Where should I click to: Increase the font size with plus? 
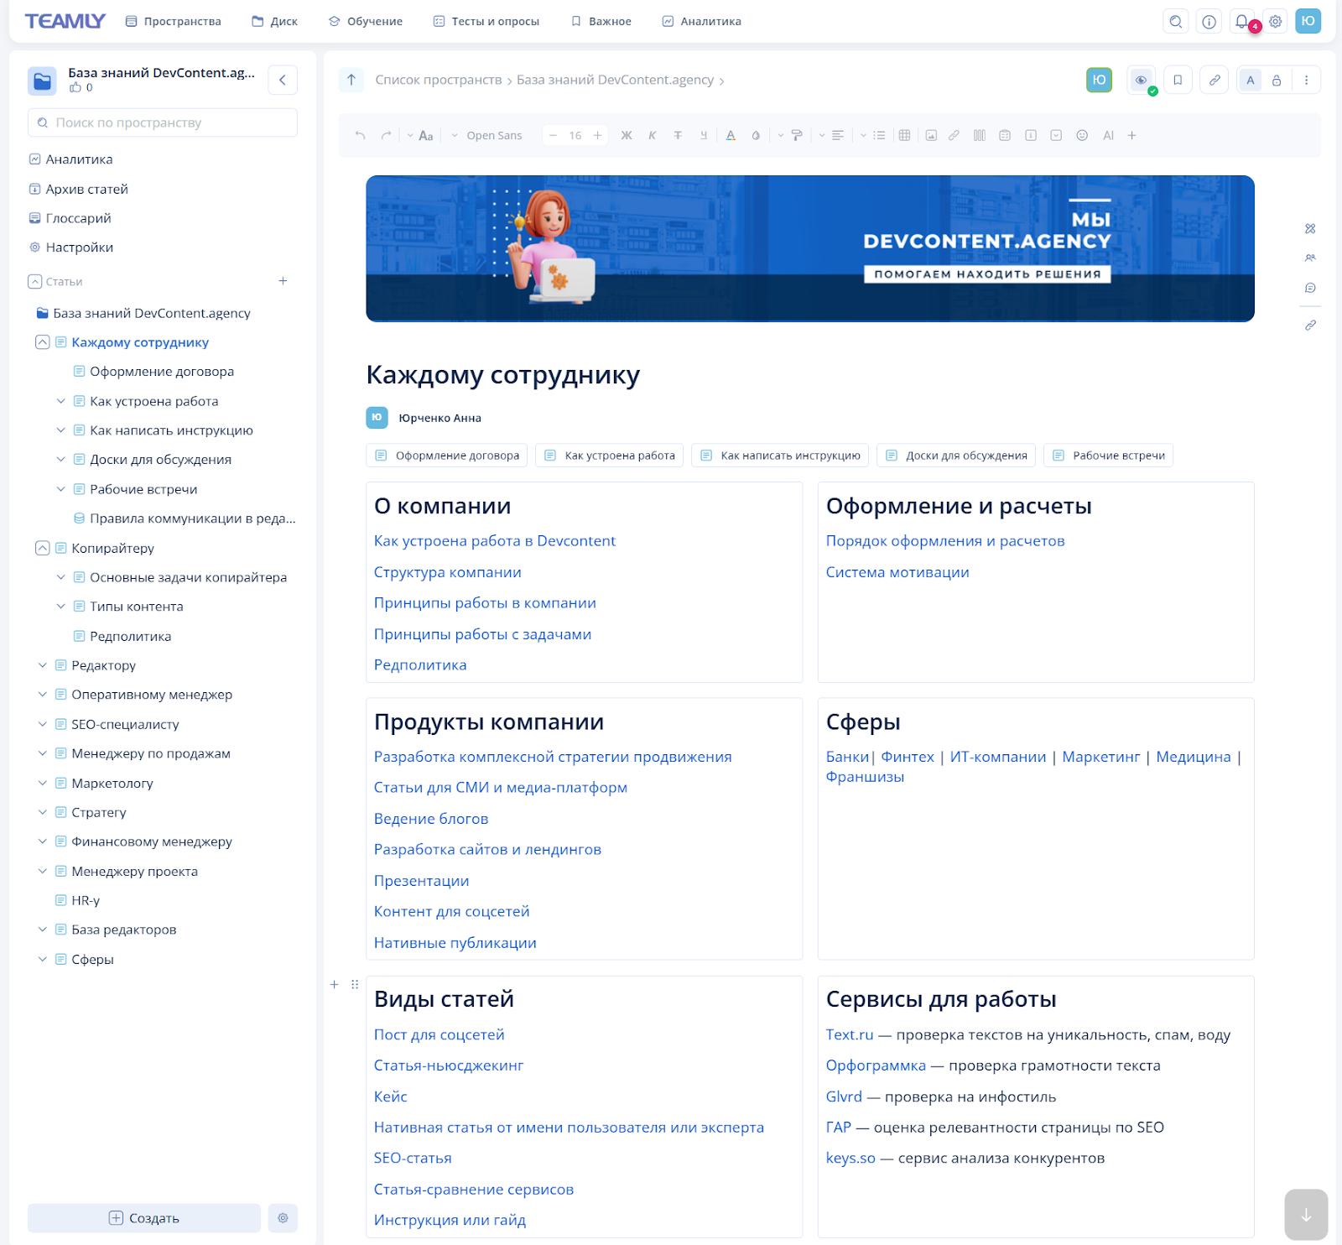coord(597,135)
